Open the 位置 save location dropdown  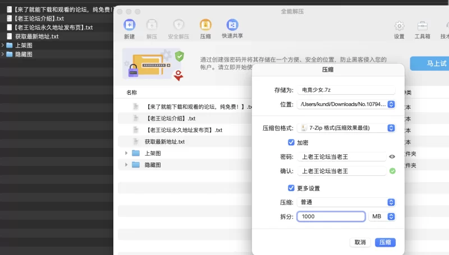pos(391,104)
